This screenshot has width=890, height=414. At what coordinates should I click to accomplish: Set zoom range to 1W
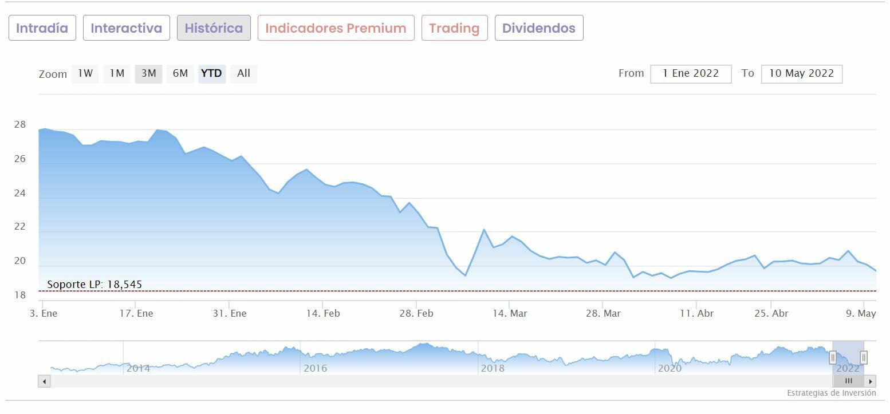(x=85, y=73)
